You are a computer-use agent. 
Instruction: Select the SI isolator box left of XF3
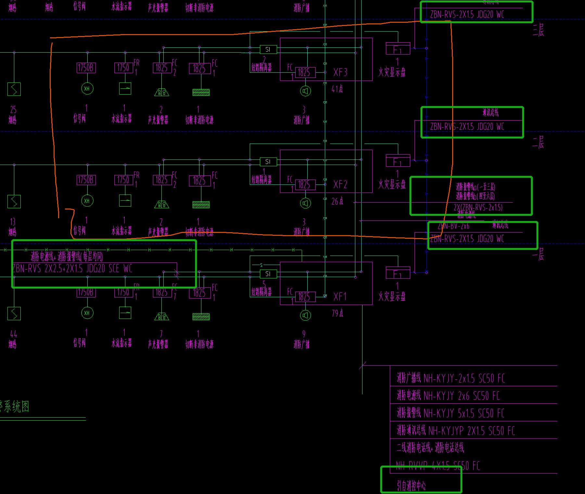[x=268, y=50]
